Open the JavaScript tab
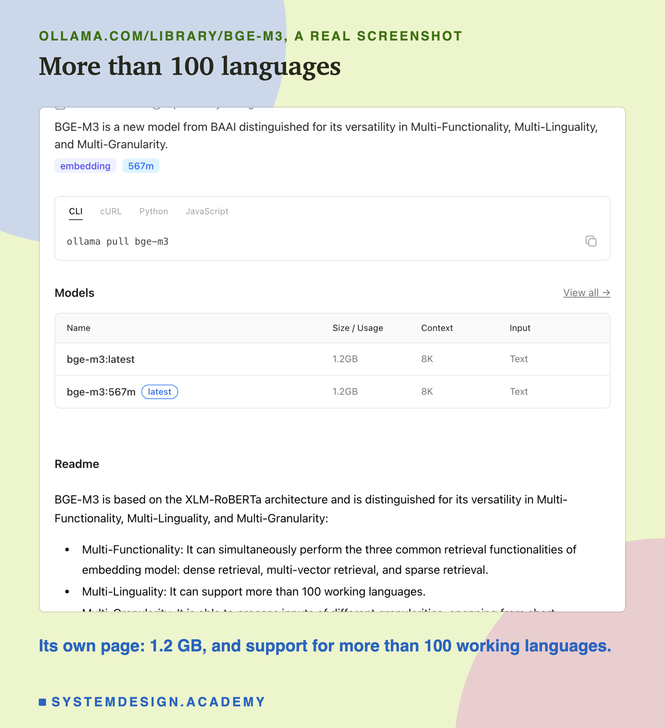 coord(207,211)
